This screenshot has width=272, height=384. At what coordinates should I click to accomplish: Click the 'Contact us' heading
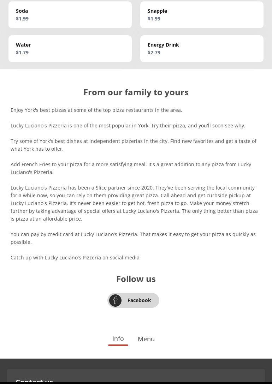coord(34,381)
